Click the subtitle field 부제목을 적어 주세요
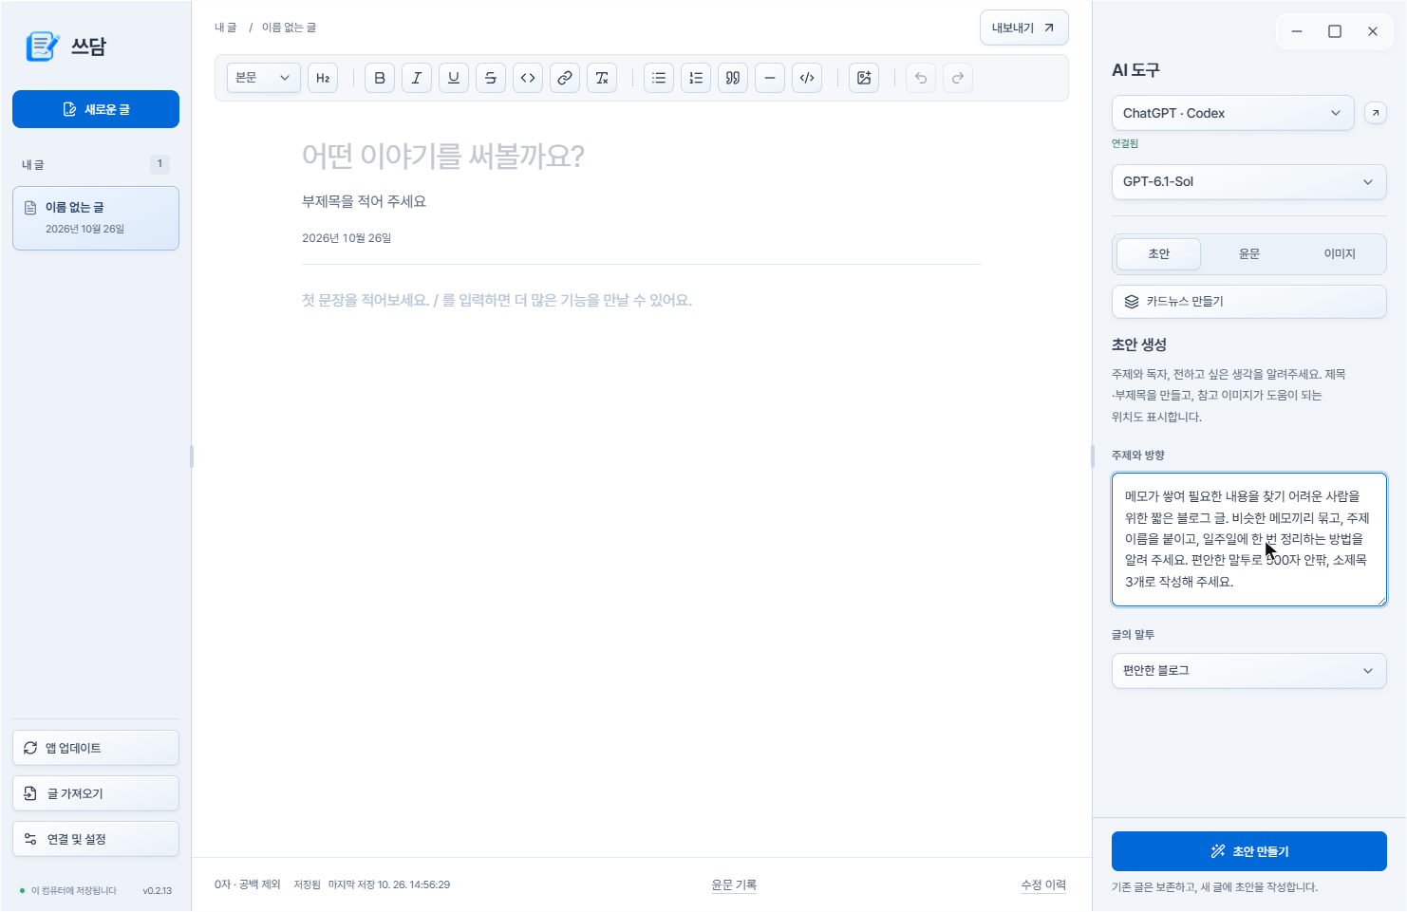The image size is (1407, 912). pos(365,201)
